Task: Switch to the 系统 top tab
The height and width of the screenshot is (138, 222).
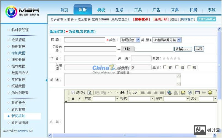Action: [212, 10]
